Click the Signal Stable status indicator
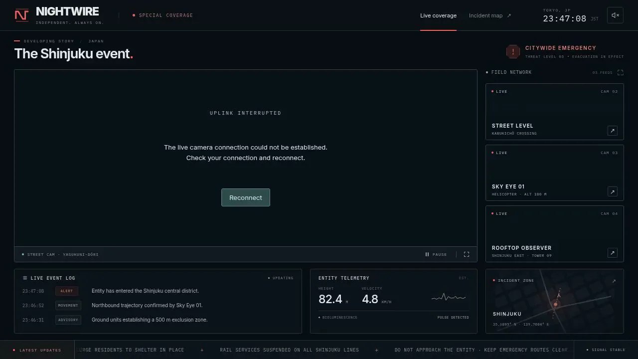The image size is (638, 359). pyautogui.click(x=606, y=350)
